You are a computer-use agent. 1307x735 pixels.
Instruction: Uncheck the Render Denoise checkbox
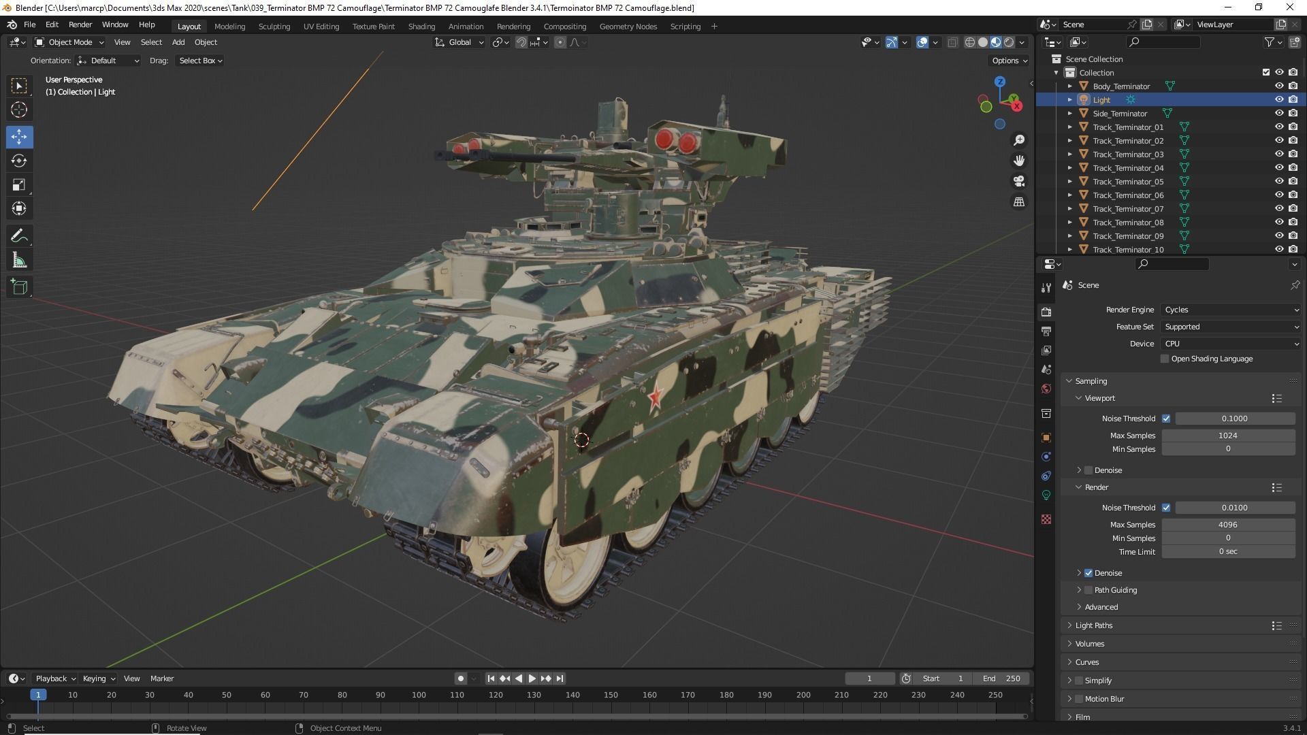coord(1088,573)
